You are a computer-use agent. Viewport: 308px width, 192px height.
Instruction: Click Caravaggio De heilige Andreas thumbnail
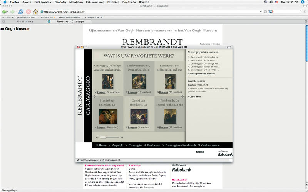108,81
